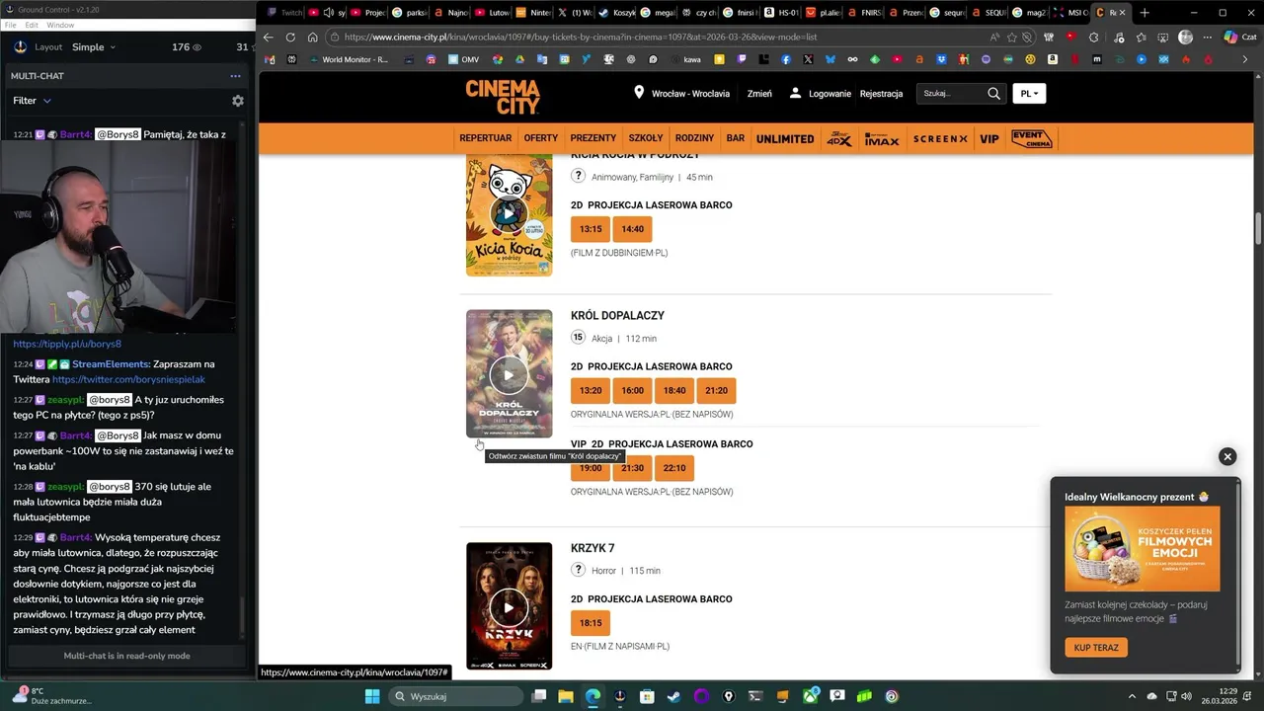Click the Logowanie link
The width and height of the screenshot is (1264, 711).
pyautogui.click(x=829, y=94)
